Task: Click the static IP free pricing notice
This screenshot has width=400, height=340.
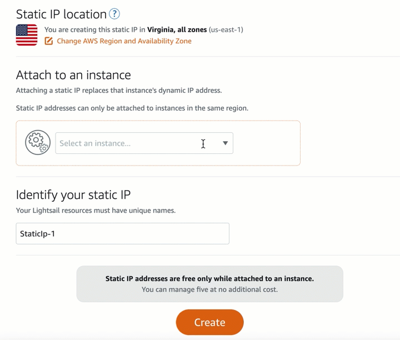Action: (209, 284)
